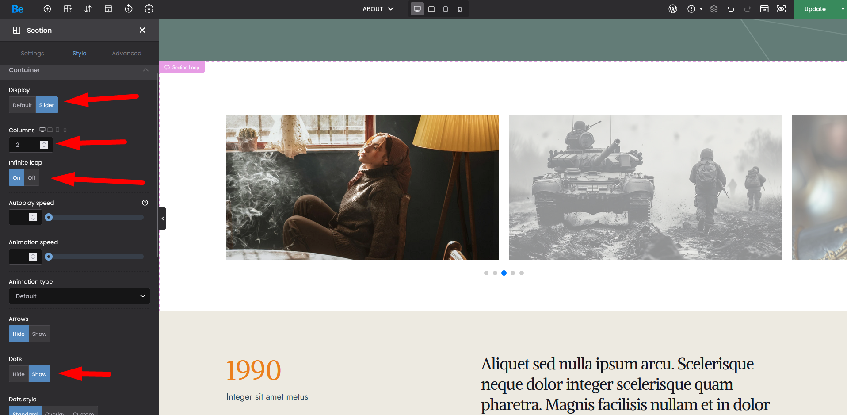
Task: Click the export/import template icon
Action: [x=108, y=9]
